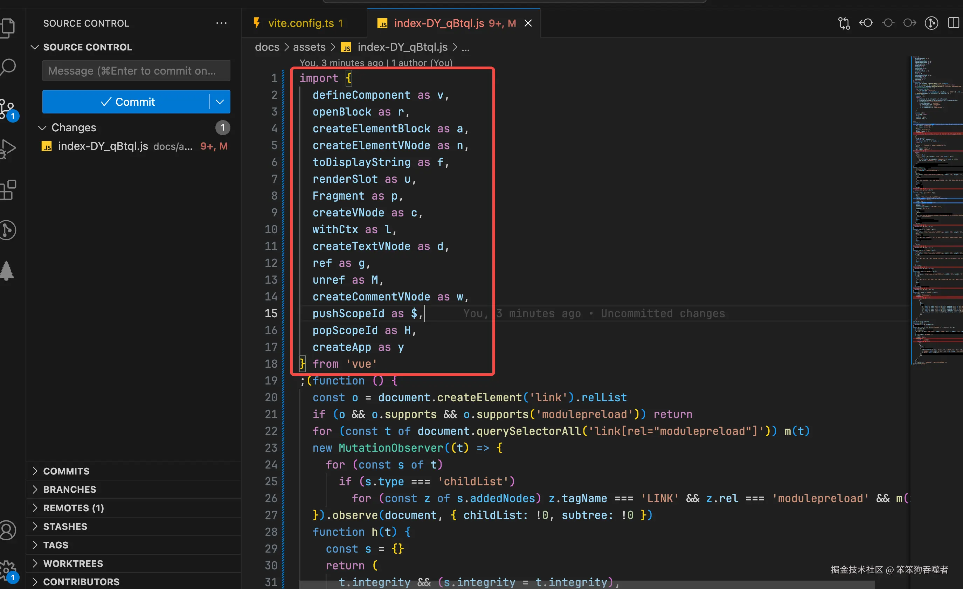
Task: Open the Extensions view icon
Action: [x=8, y=190]
